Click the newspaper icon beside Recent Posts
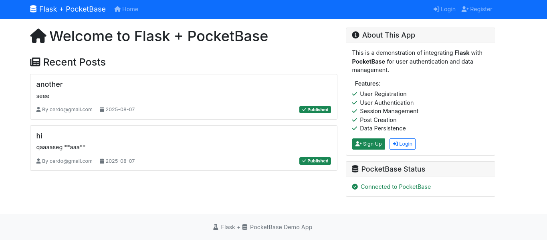Image resolution: width=547 pixels, height=248 pixels. pyautogui.click(x=35, y=62)
